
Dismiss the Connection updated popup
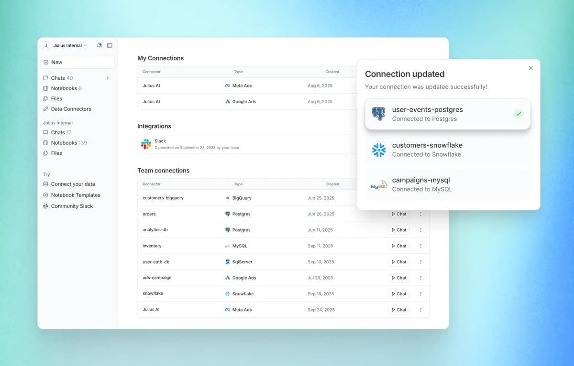pos(530,68)
